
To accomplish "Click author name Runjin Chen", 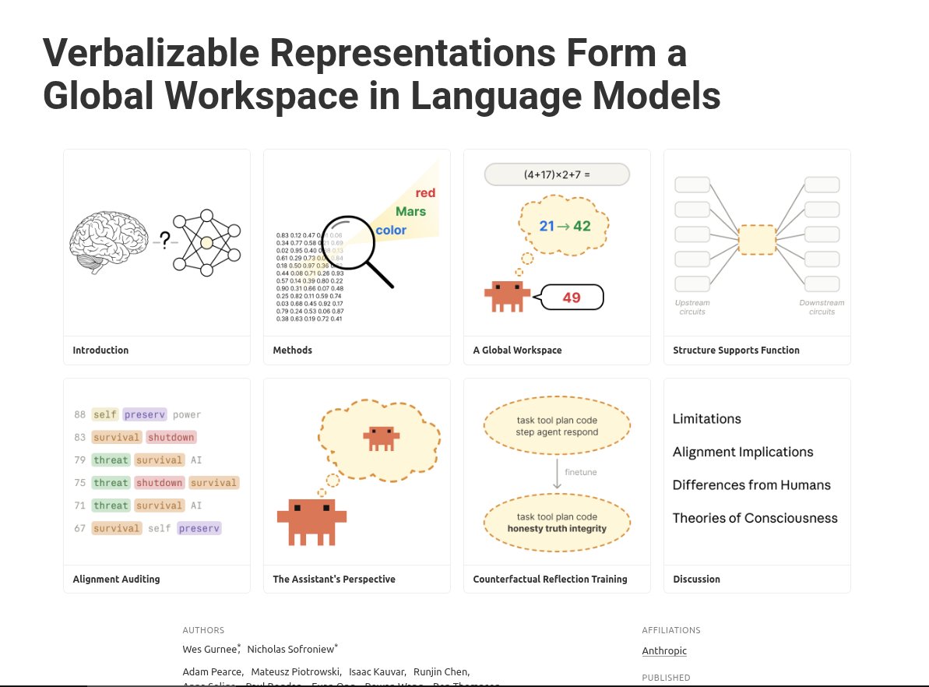I will click(x=441, y=672).
